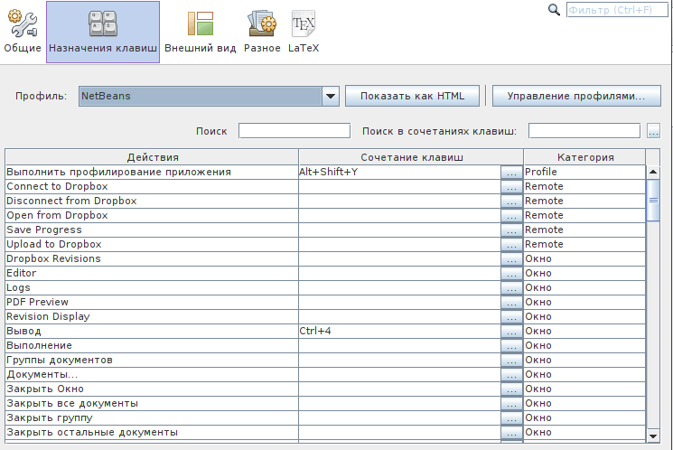Click the magnifier icon beside the filter
This screenshot has width=673, height=450.
coord(554,9)
